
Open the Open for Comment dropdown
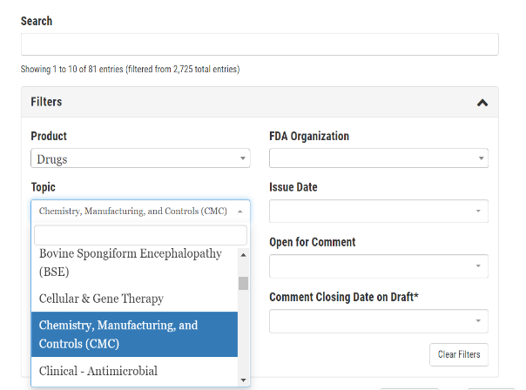(379, 266)
